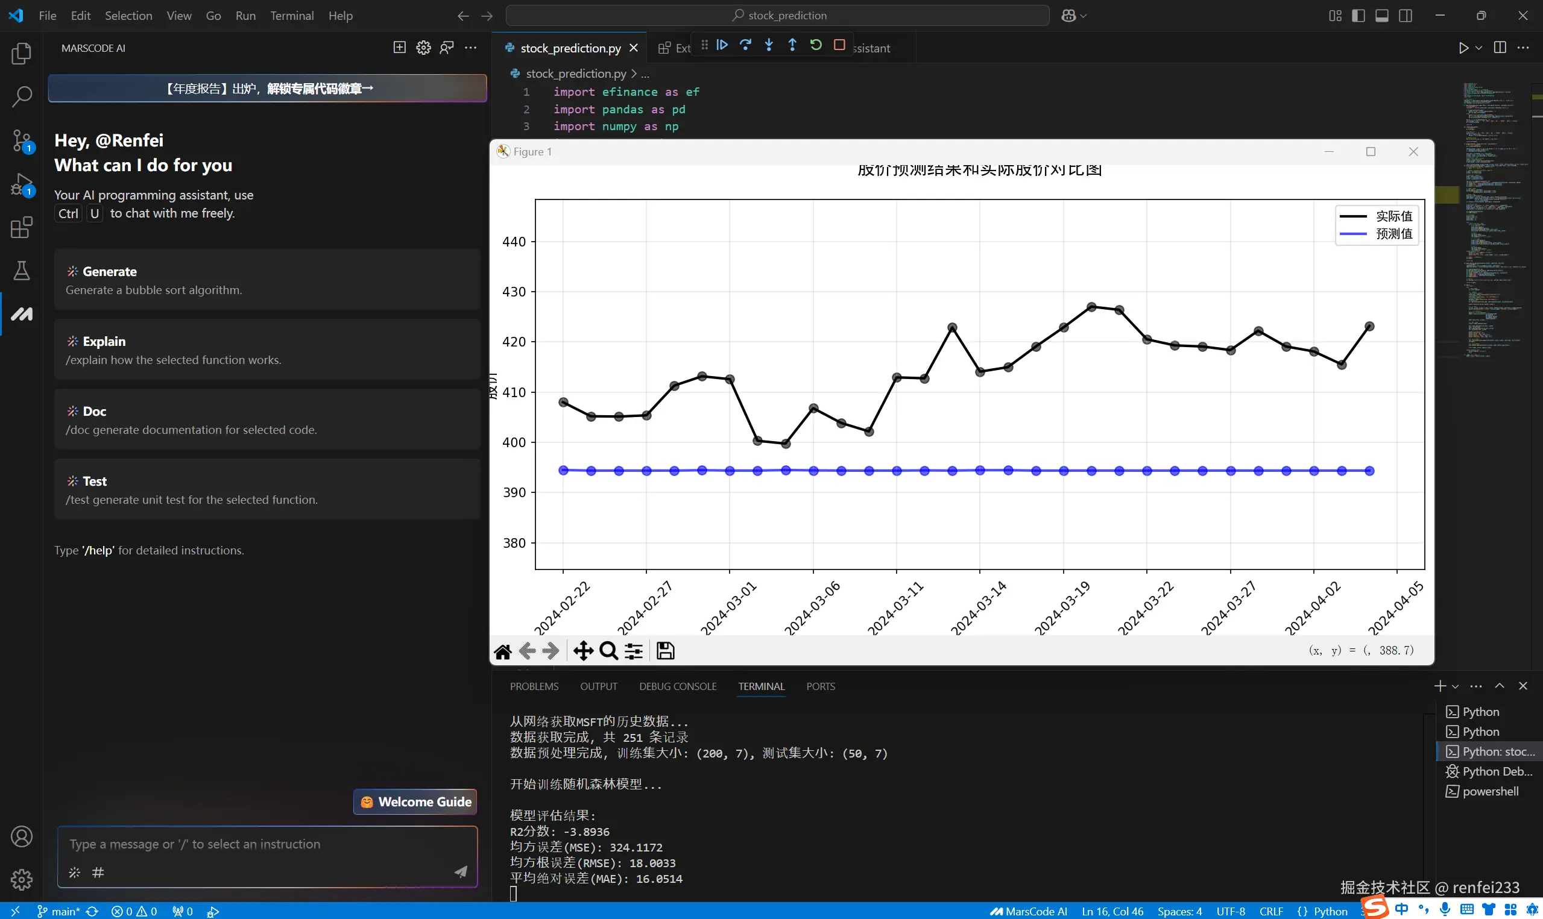
Task: Open the Search view in activity bar
Action: 22,96
